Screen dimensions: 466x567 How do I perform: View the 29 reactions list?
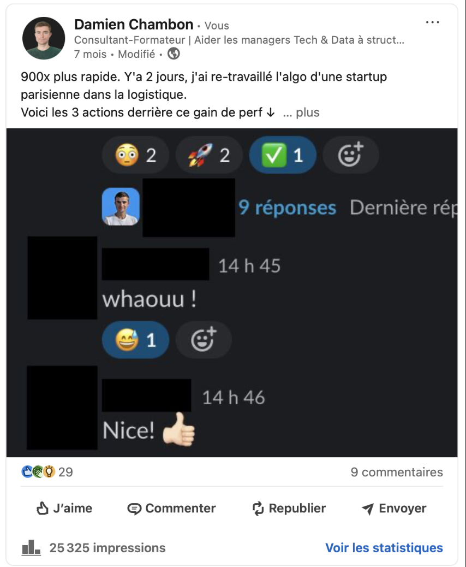[47, 472]
